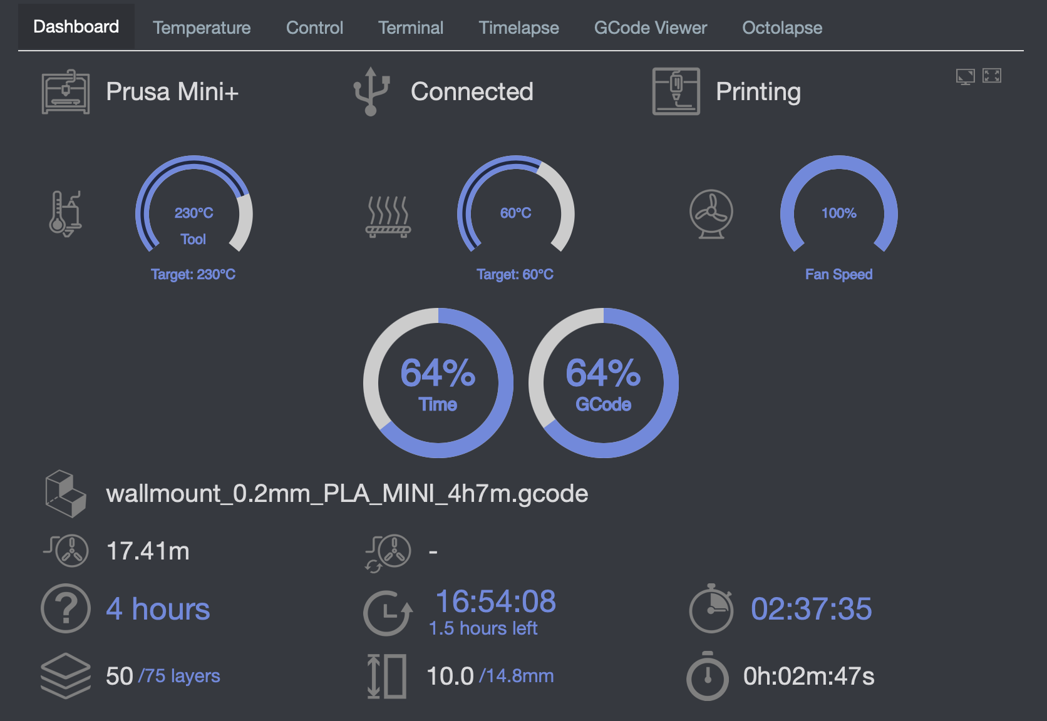This screenshot has width=1047, height=721.
Task: Select the Octolapse tab
Action: click(781, 28)
